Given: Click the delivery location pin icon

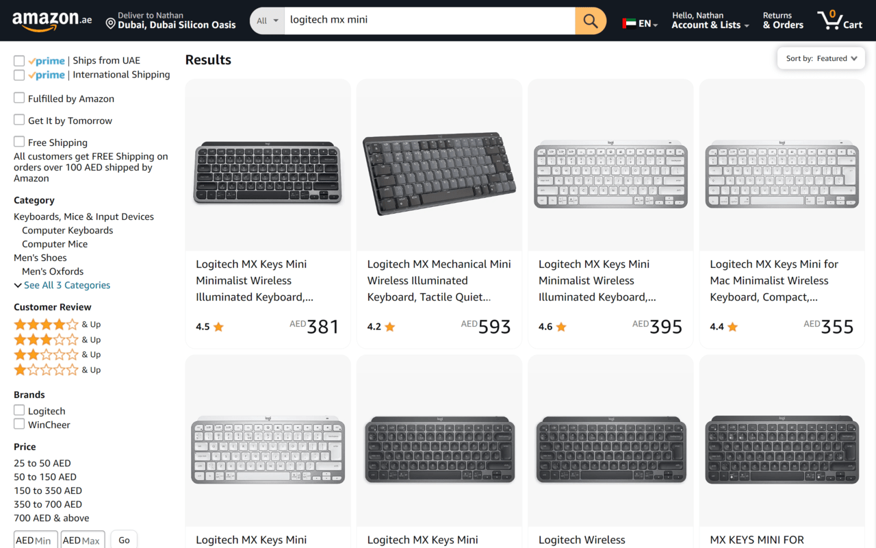Looking at the screenshot, I should pyautogui.click(x=110, y=24).
